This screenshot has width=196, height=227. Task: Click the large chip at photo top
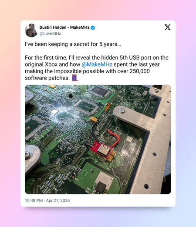point(100,91)
